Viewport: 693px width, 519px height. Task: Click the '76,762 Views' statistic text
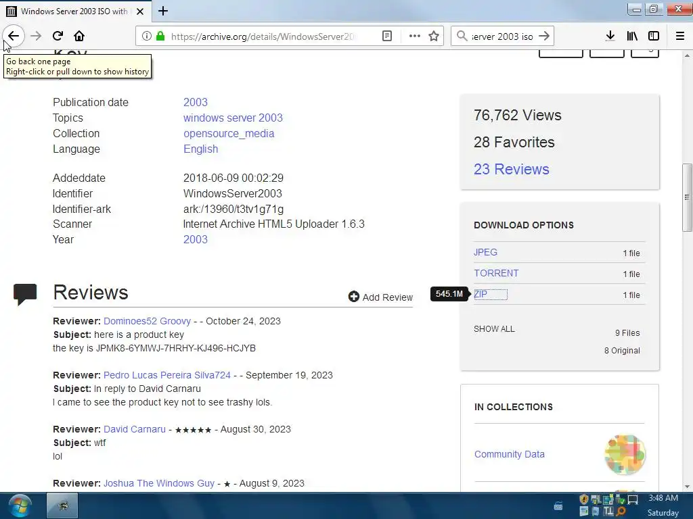click(x=518, y=115)
